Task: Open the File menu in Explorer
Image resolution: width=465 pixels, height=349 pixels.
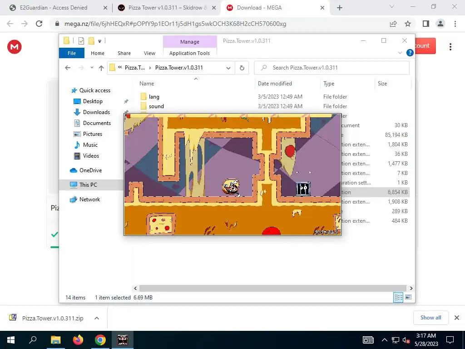Action: [x=72, y=53]
